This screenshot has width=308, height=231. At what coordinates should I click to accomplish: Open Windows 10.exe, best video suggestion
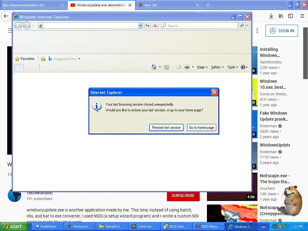[x=273, y=84]
